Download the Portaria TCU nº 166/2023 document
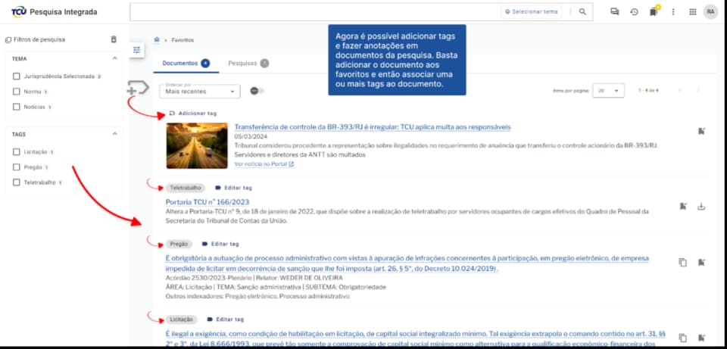Viewport: 727px width, 349px height. pos(700,206)
